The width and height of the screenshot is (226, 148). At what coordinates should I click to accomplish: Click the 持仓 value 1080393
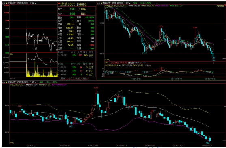tap(70, 28)
